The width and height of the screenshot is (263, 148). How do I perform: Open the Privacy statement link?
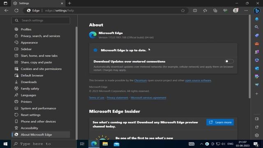tap(118, 98)
